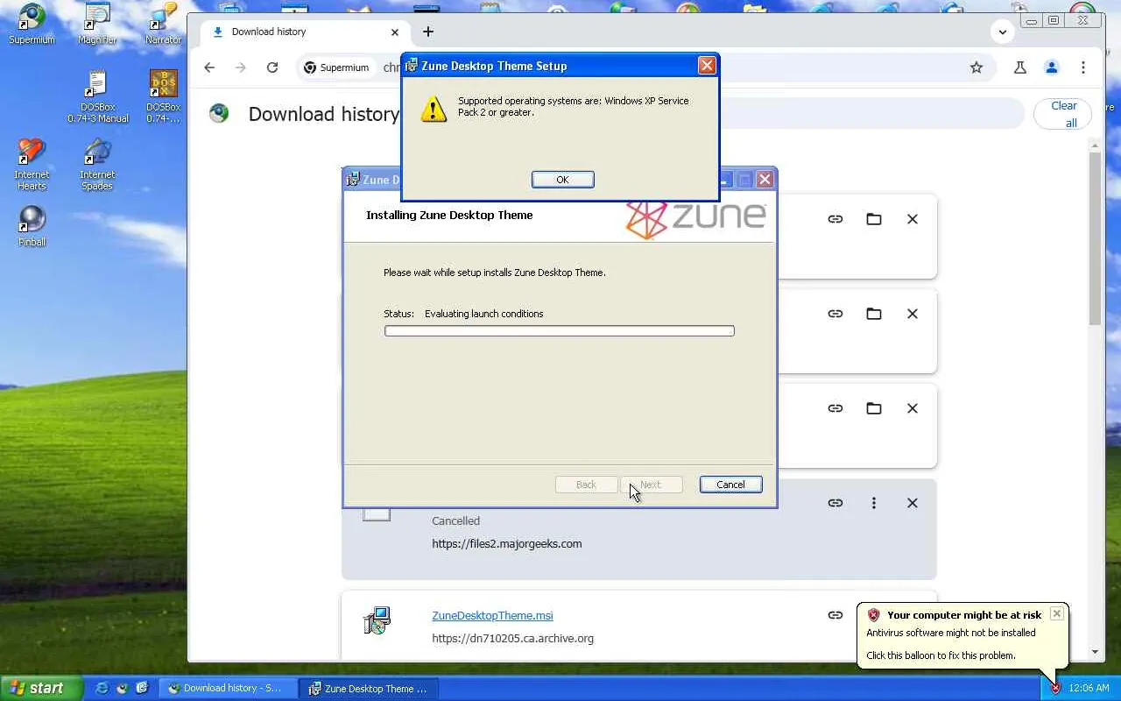Open more actions for the Cancelled download
Viewport: 1121px width, 701px height.
874,503
